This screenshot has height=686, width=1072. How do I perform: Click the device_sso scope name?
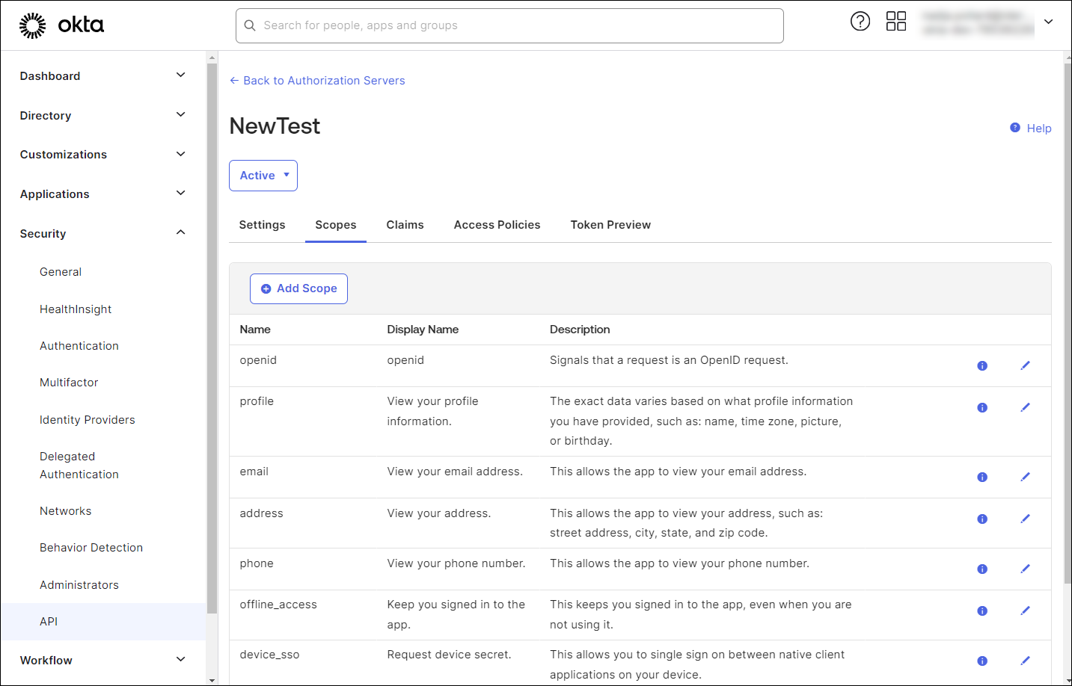[x=269, y=655]
